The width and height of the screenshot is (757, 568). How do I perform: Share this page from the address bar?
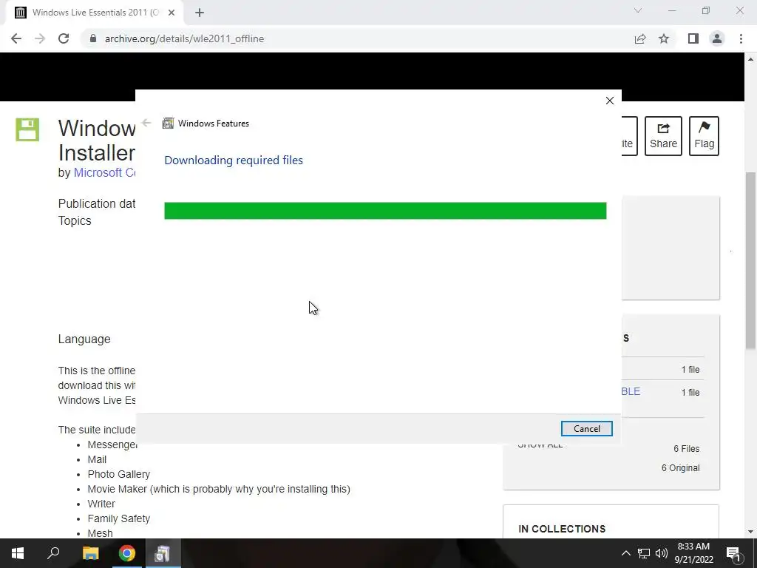(x=640, y=38)
